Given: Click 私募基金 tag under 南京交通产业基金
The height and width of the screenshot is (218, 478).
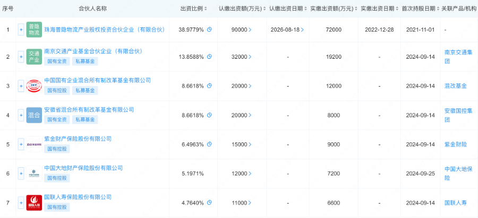Looking at the screenshot, I should coord(85,61).
